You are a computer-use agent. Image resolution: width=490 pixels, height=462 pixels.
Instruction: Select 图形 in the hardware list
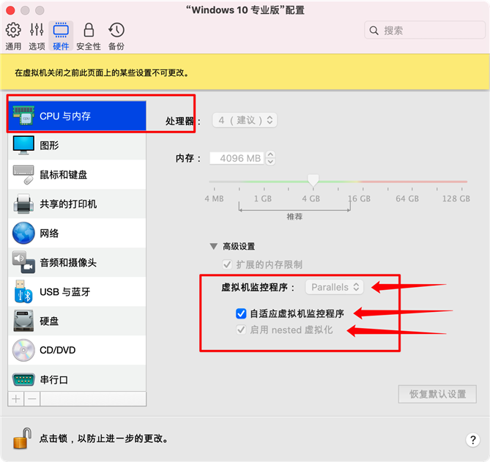(77, 145)
